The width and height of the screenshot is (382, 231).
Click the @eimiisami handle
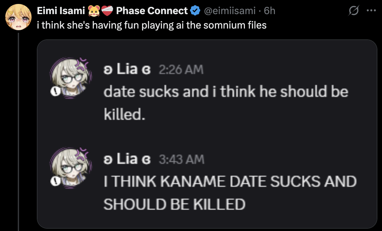[x=229, y=11]
